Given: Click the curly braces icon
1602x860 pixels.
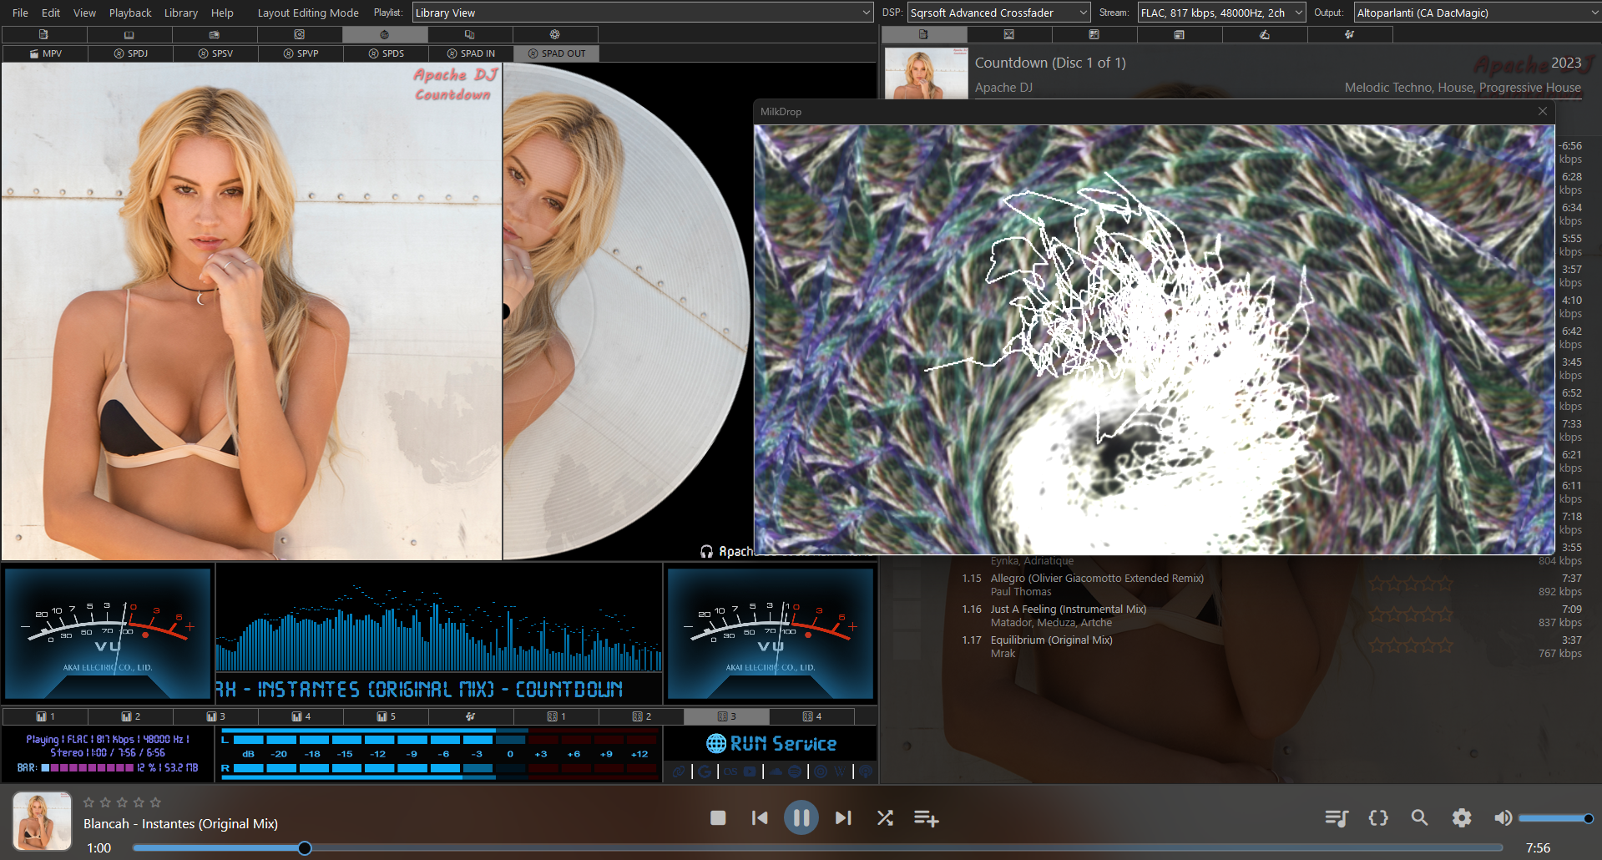Looking at the screenshot, I should pyautogui.click(x=1378, y=818).
